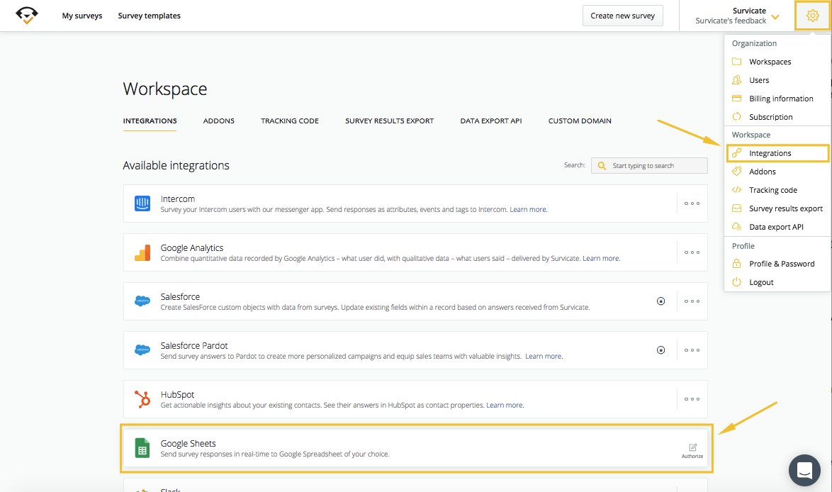Click the Workspaces folder icon
Viewport: 832px width, 492px height.
736,61
